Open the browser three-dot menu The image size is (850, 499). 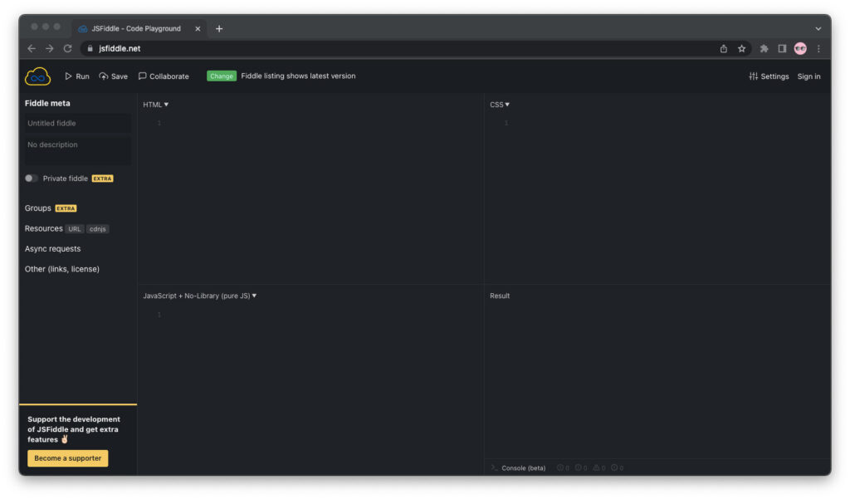(818, 48)
